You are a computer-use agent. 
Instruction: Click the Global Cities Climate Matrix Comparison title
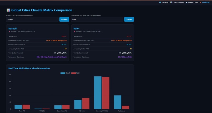[42, 10]
